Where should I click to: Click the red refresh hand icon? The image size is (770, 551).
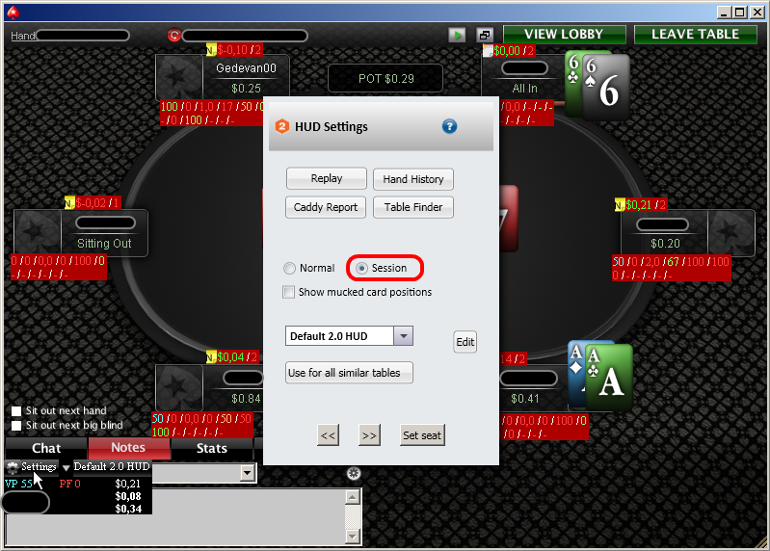pos(174,36)
